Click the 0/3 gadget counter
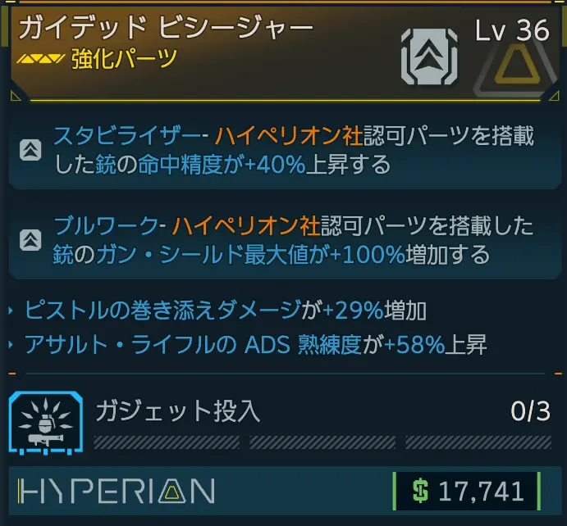 pos(530,411)
